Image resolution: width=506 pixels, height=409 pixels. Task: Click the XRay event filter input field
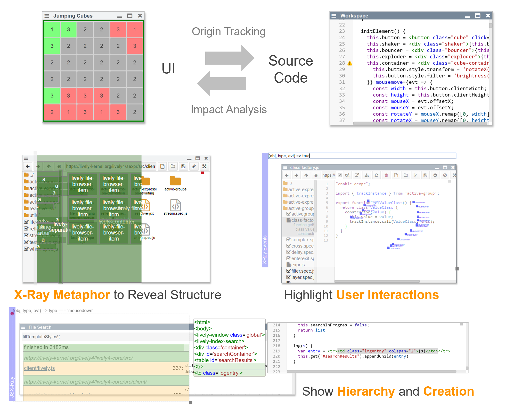[x=362, y=156]
